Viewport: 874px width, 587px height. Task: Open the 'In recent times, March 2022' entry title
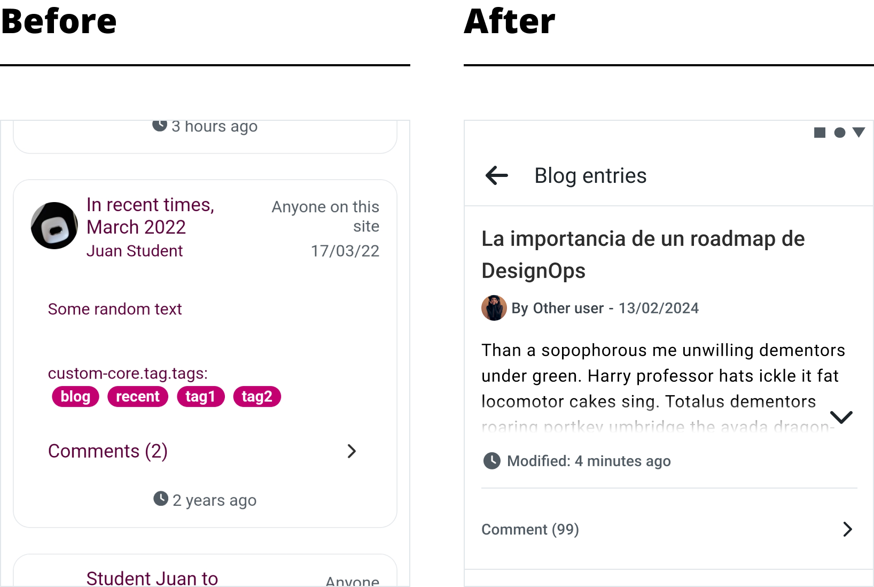tap(150, 216)
